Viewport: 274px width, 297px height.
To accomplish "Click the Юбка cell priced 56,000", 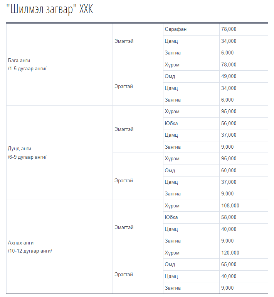I will (x=191, y=123).
